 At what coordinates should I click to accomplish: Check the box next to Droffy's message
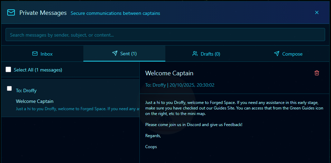tap(9, 88)
